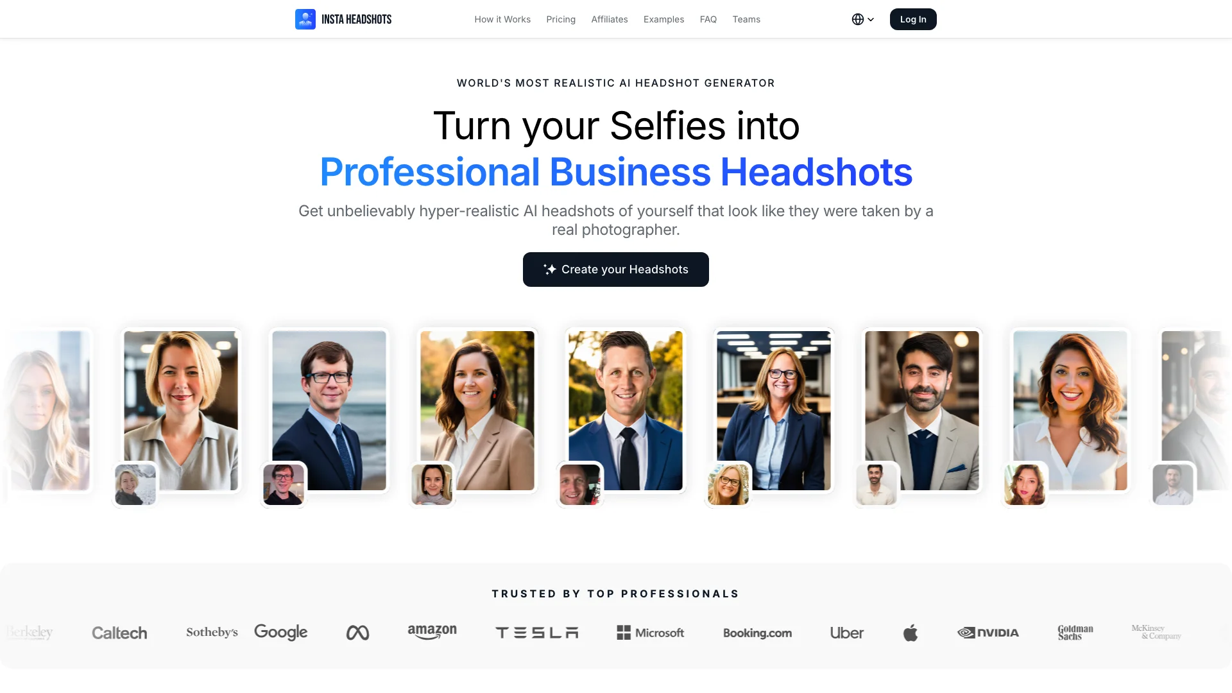
Task: Click the Affiliates tab in navigation
Action: tap(609, 19)
